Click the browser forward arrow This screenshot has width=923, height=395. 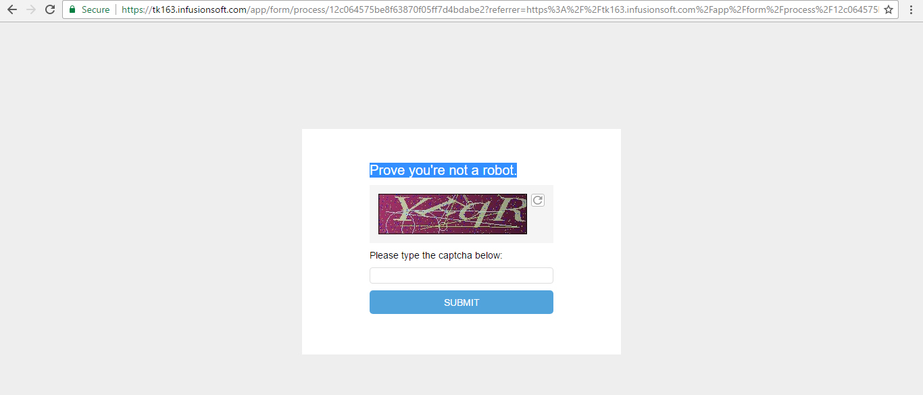(x=30, y=9)
